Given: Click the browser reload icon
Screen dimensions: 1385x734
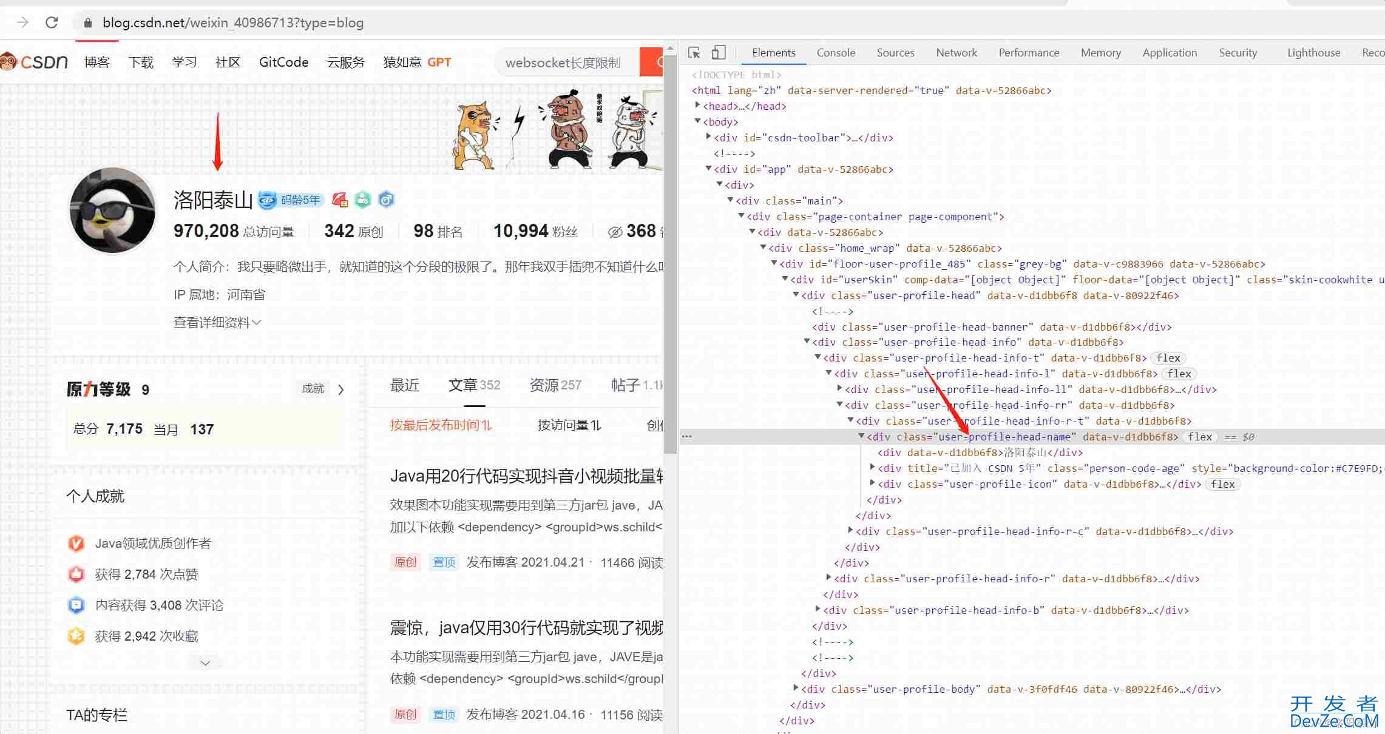Looking at the screenshot, I should [x=52, y=22].
